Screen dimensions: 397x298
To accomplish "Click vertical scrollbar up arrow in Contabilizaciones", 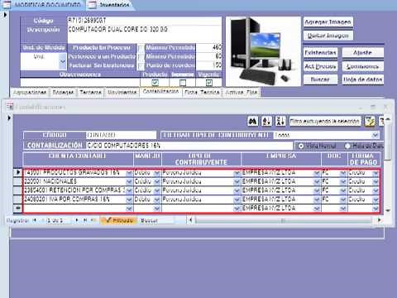I will [388, 119].
